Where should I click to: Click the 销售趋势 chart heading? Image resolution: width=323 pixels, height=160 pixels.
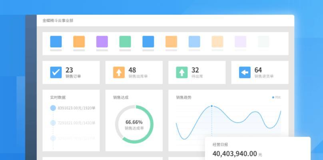184,98
